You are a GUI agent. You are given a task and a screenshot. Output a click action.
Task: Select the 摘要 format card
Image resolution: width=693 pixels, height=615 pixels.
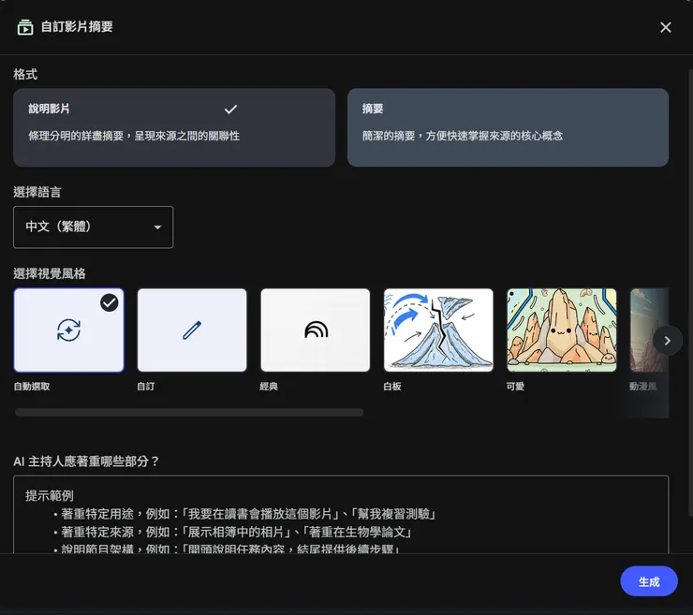coord(508,127)
